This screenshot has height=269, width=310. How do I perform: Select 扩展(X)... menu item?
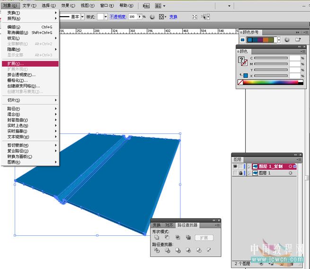click(x=30, y=64)
